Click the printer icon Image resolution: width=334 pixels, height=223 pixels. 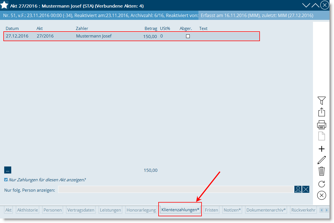click(322, 125)
